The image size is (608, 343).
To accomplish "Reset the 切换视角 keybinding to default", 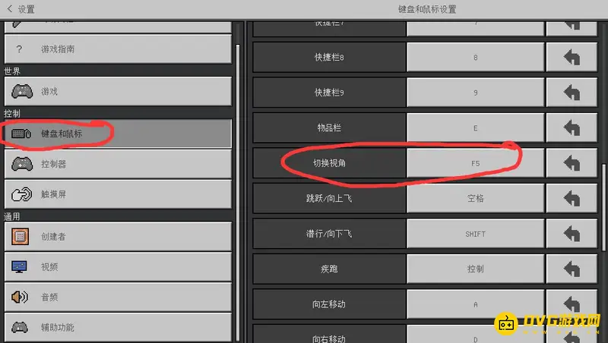I will tap(572, 163).
